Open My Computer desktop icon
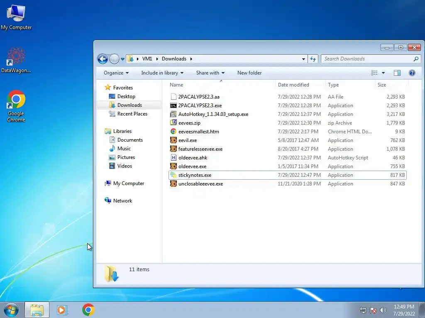425x318 pixels. click(x=16, y=17)
